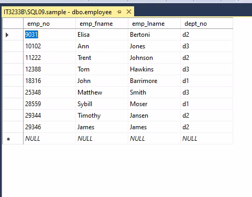The width and height of the screenshot is (252, 197).
Task: Click dept_no cell in Moser row
Action: pyautogui.click(x=207, y=104)
